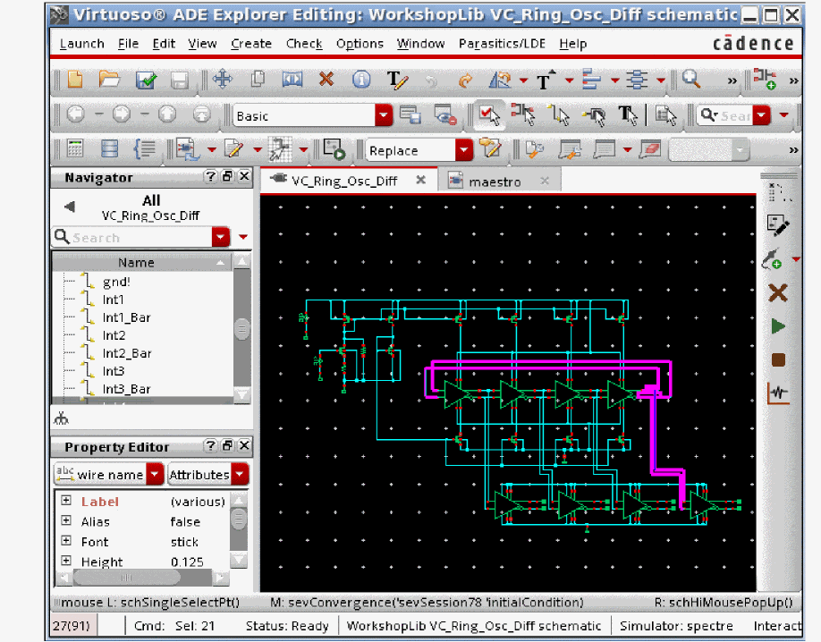Screen dimensions: 821x642
Task: Click the Check and Save toolbar icon
Action: [x=146, y=80]
